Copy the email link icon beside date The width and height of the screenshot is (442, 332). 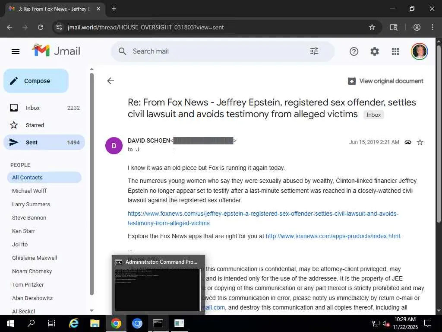407,142
